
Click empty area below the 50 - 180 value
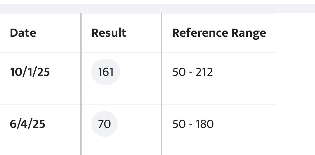pyautogui.click(x=193, y=145)
